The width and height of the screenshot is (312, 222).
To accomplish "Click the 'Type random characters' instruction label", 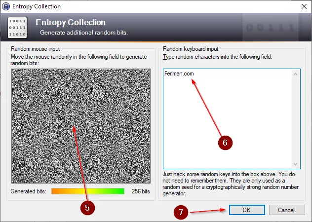I will [218, 57].
